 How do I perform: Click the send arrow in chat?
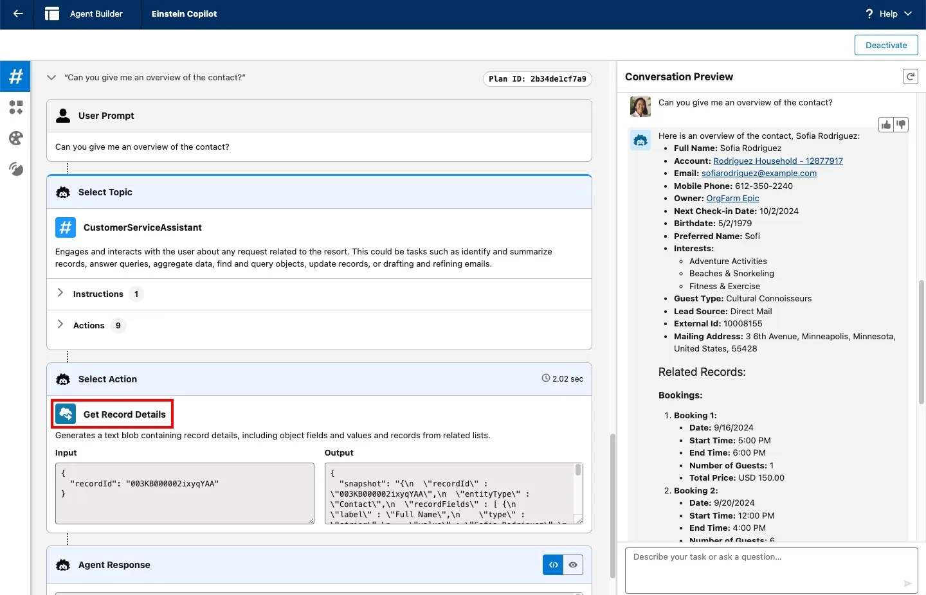pos(907,583)
